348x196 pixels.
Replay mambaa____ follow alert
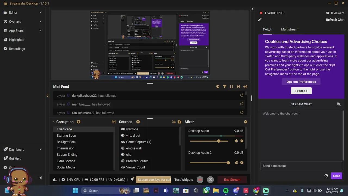click(242, 104)
